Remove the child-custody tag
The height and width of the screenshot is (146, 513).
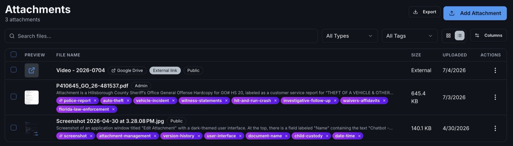[327, 136]
